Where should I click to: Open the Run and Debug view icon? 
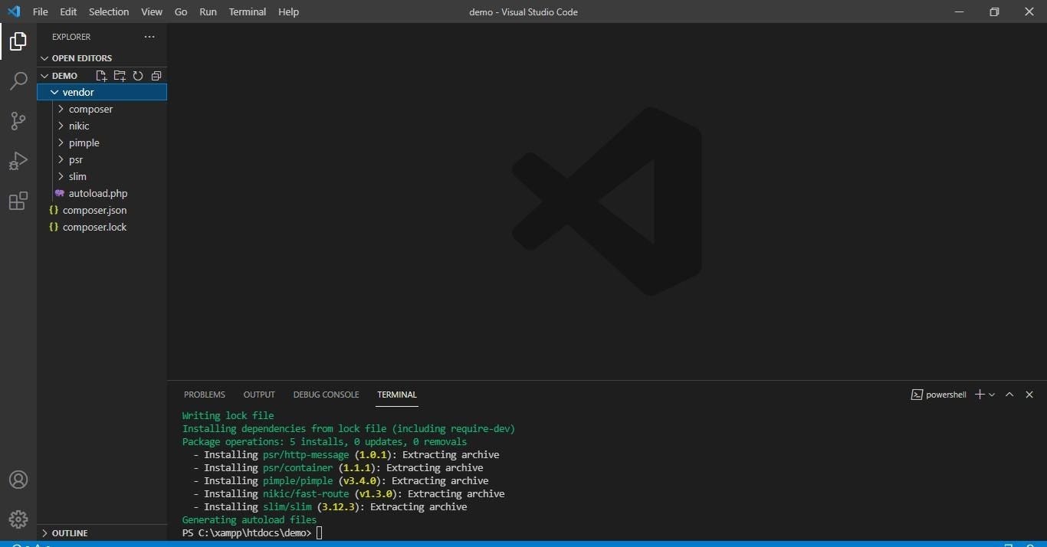click(x=18, y=161)
